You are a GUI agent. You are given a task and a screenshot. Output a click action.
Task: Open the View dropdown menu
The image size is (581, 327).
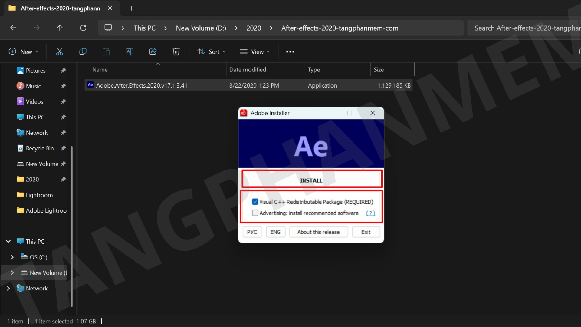[x=254, y=52]
